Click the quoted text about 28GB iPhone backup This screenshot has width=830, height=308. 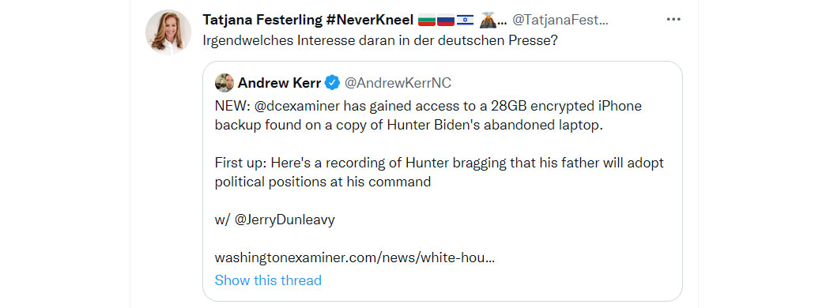coord(428,115)
